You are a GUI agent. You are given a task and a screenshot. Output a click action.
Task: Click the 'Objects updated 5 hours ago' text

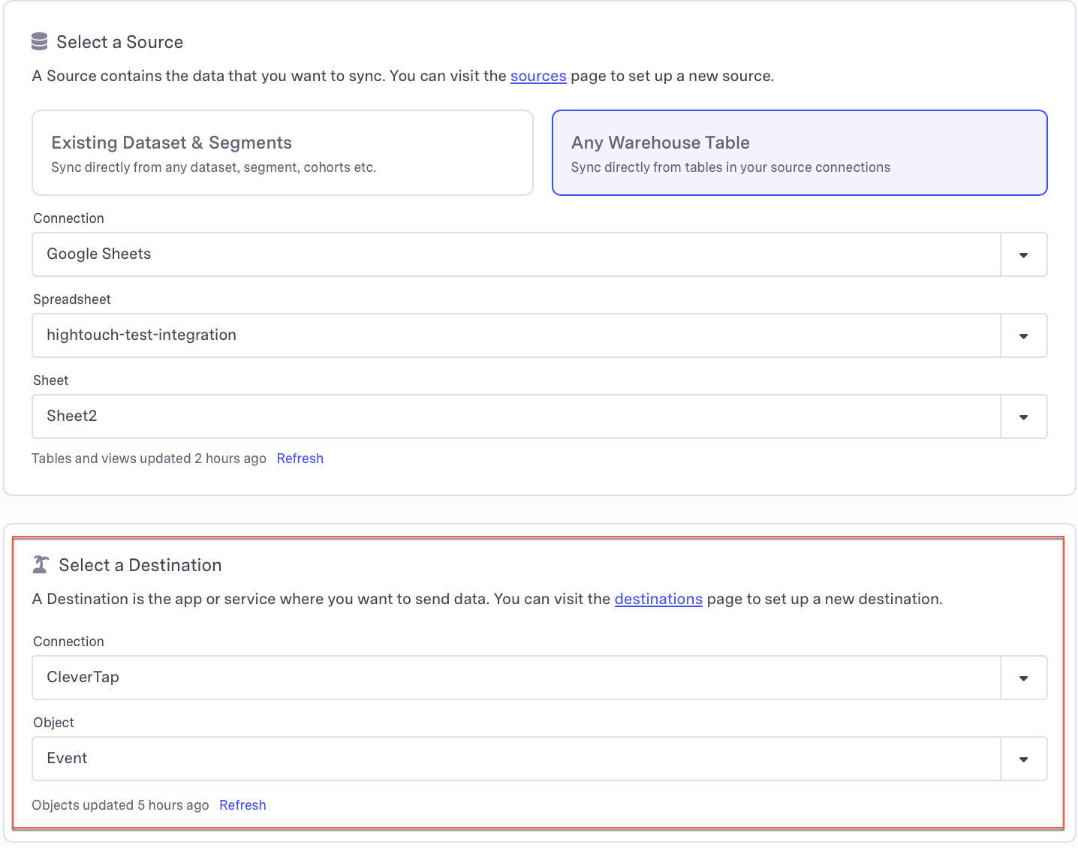(x=120, y=805)
